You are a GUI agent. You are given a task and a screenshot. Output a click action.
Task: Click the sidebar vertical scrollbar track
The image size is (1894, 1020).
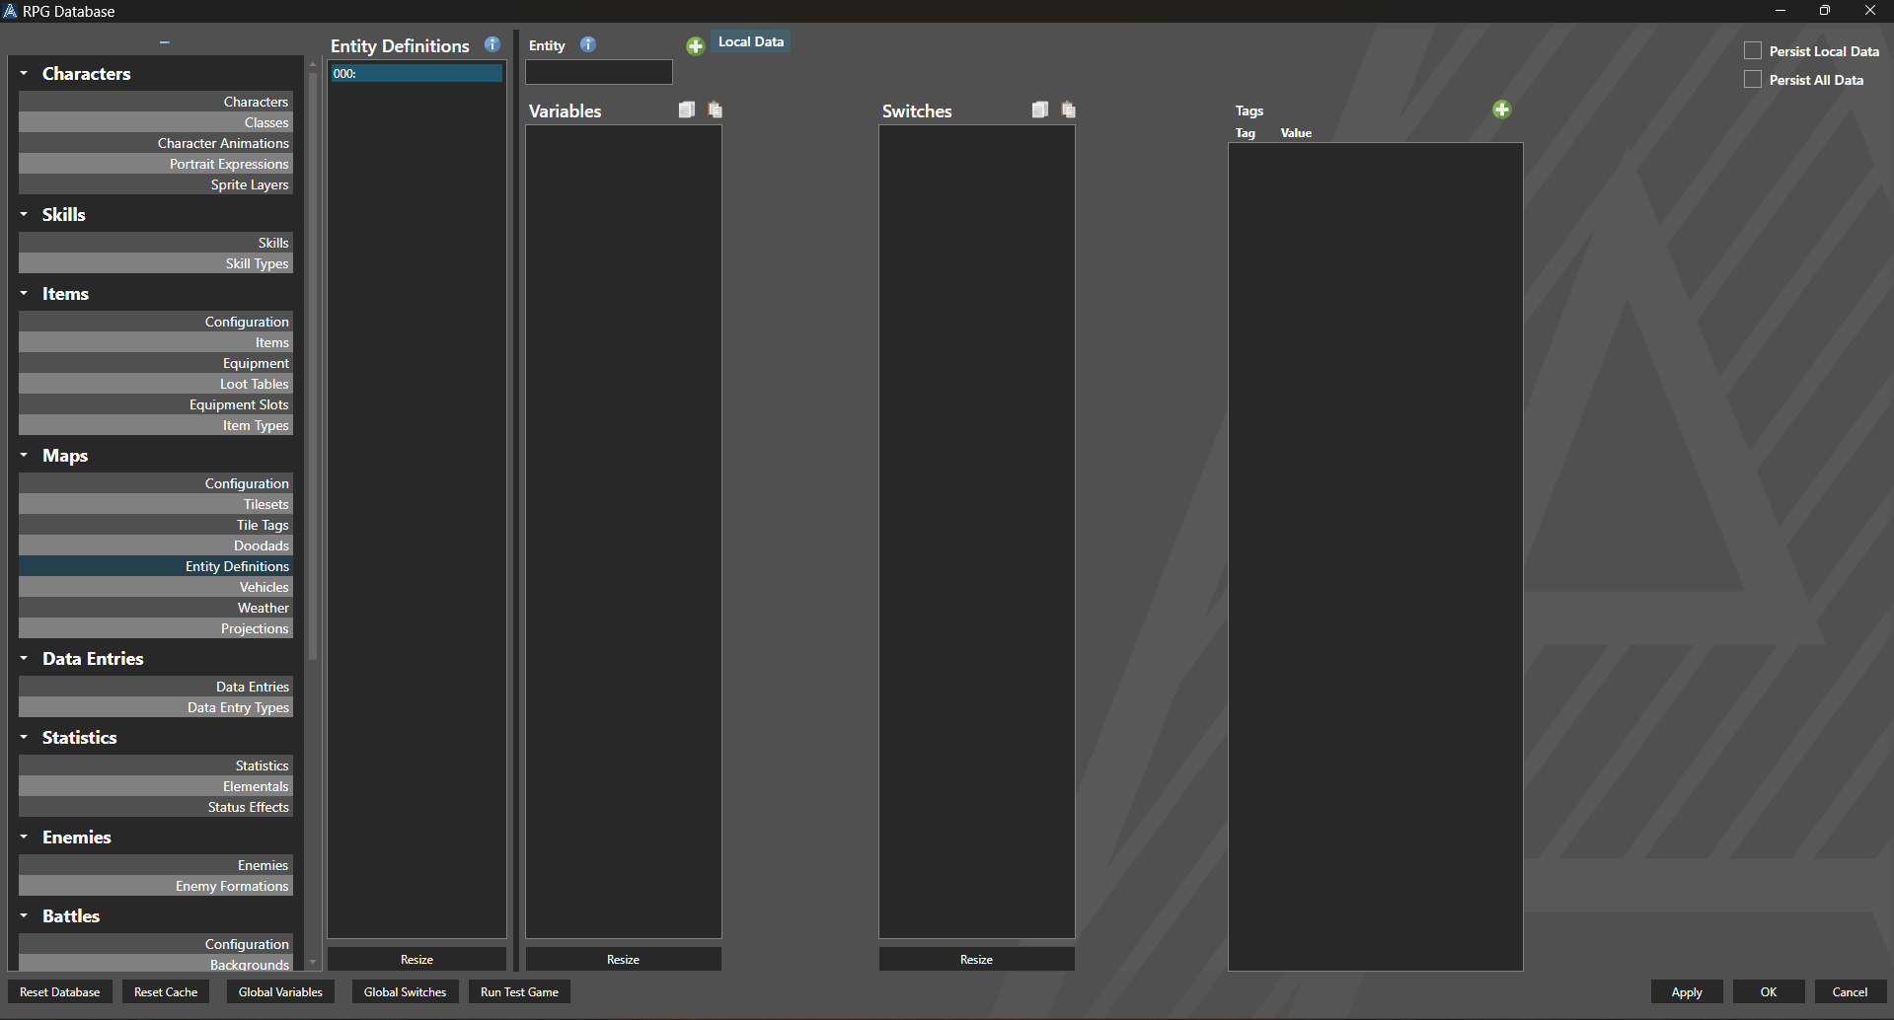[x=313, y=789]
